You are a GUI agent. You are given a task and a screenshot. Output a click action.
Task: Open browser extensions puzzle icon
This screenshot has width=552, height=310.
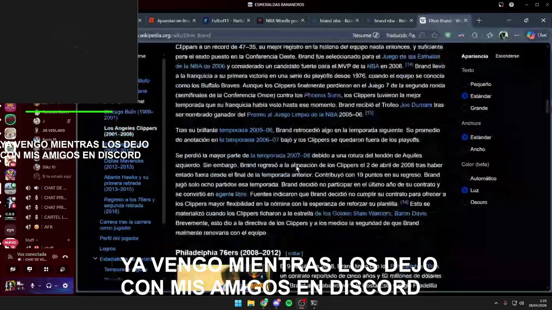click(475, 35)
